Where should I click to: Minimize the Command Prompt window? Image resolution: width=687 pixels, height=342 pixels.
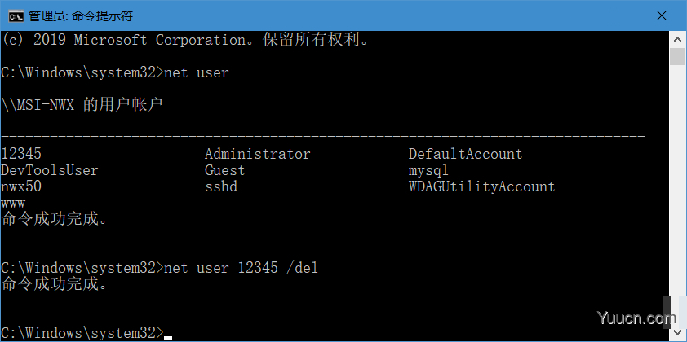566,15
